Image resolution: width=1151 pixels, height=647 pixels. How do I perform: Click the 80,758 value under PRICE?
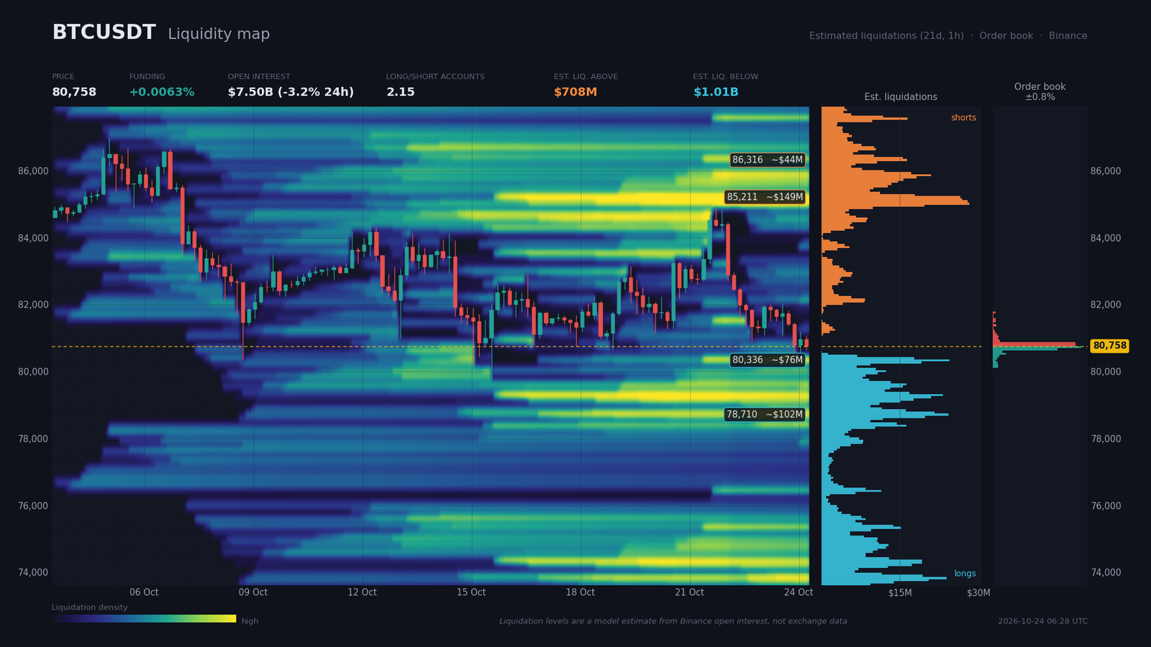[x=74, y=92]
